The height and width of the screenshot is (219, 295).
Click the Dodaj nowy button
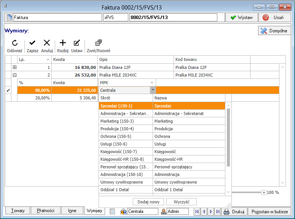pos(148,202)
